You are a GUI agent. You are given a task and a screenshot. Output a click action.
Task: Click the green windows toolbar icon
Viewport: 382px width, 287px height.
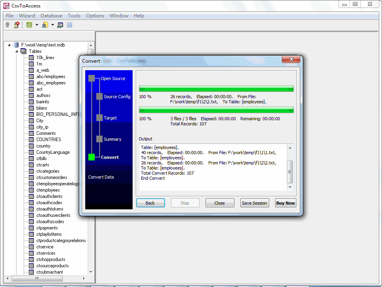coord(29,25)
